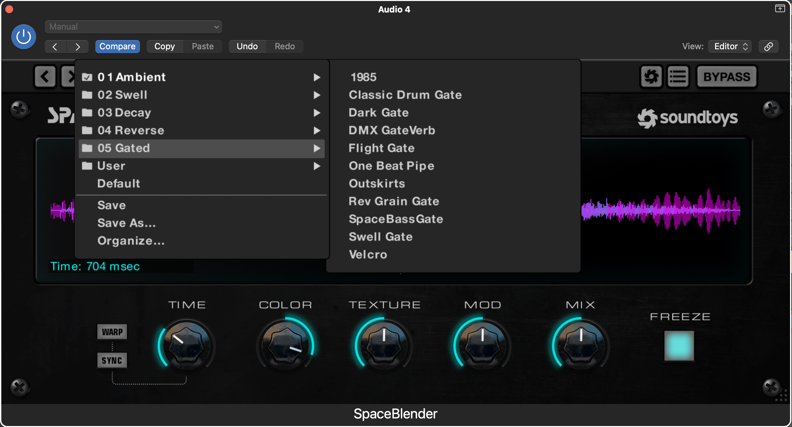Select the Outskirts preset
Screen dimensions: 792x427
(x=377, y=184)
